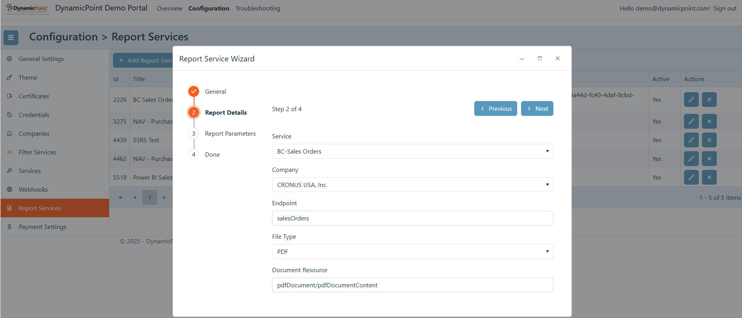Open the Troubleshooting tab in top navigation
742x318 pixels.
click(258, 8)
